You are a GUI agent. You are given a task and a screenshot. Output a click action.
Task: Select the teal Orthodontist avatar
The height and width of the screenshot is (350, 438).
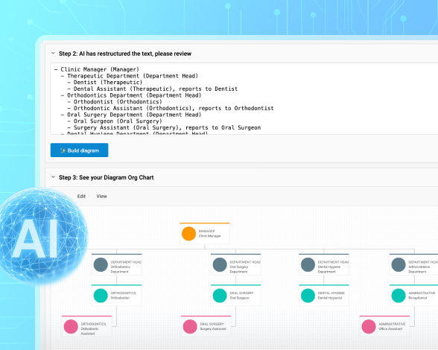[101, 296]
